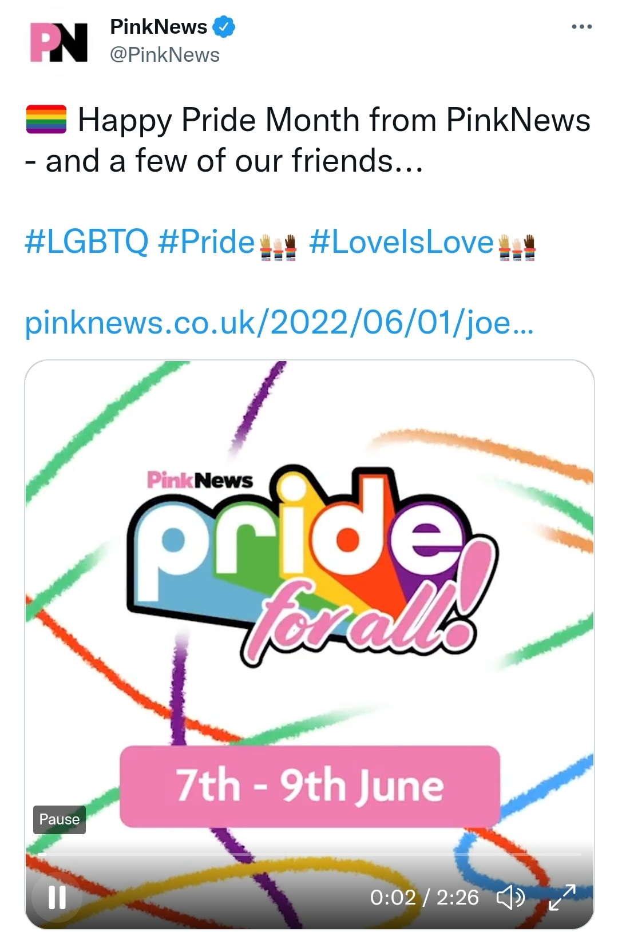Click the PinkNews display name
Viewport: 618px width, 932px height.
(x=159, y=27)
